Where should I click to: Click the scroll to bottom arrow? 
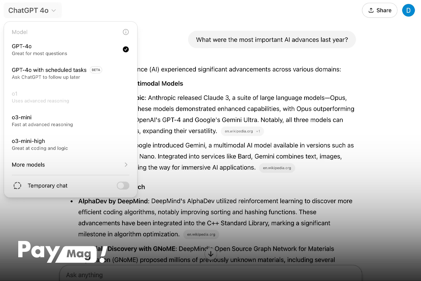(210, 254)
